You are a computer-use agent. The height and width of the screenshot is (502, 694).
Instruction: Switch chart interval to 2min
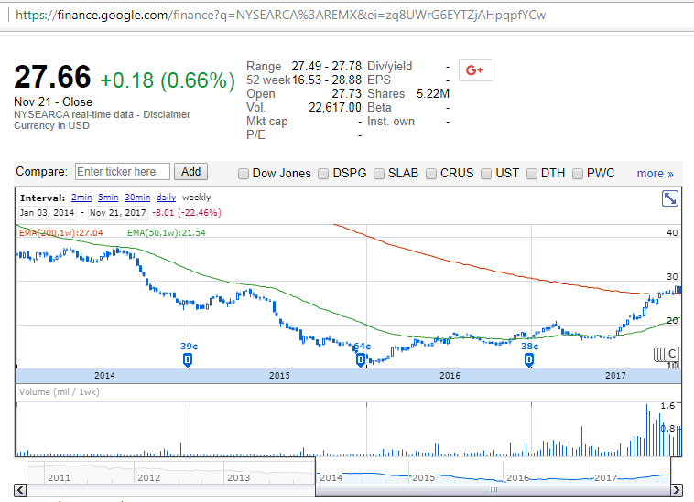point(82,198)
